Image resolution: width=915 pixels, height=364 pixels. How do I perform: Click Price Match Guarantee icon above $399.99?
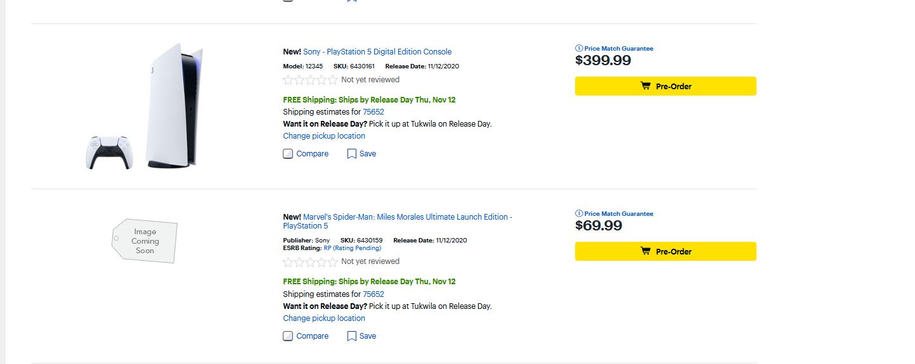(x=579, y=48)
